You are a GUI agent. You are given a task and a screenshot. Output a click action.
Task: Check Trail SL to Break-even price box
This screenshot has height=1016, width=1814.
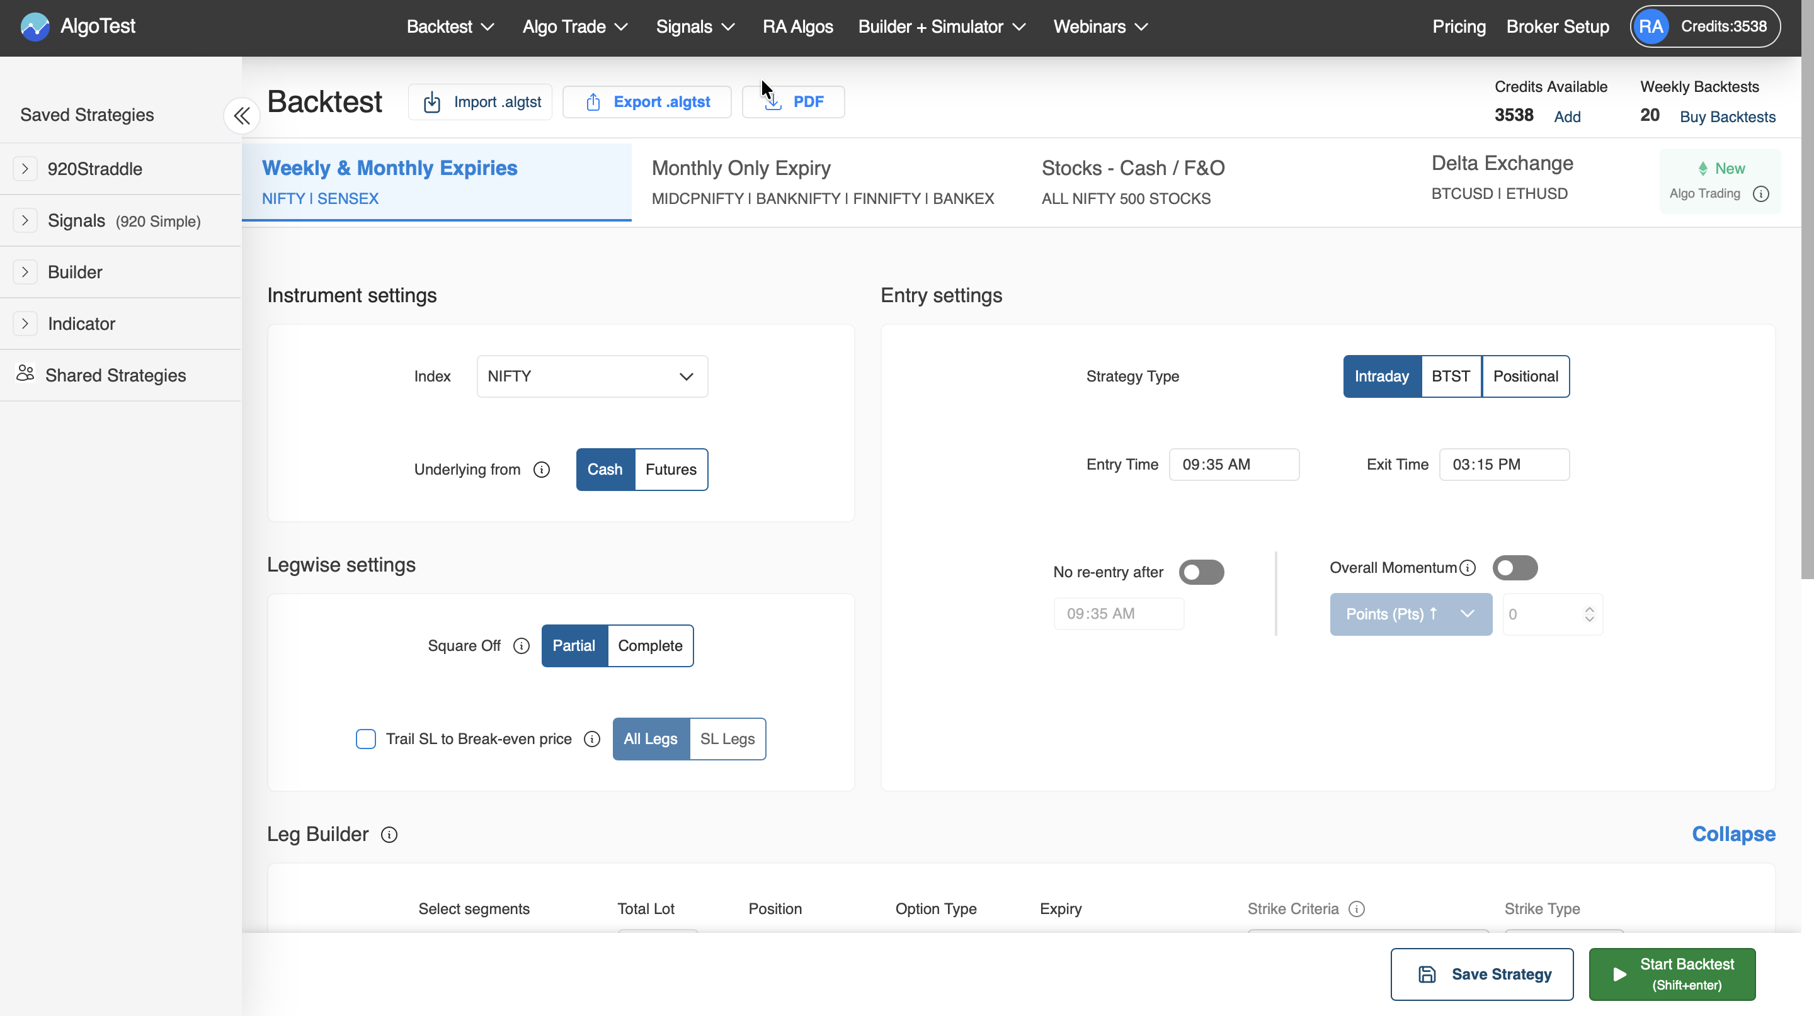click(x=365, y=739)
